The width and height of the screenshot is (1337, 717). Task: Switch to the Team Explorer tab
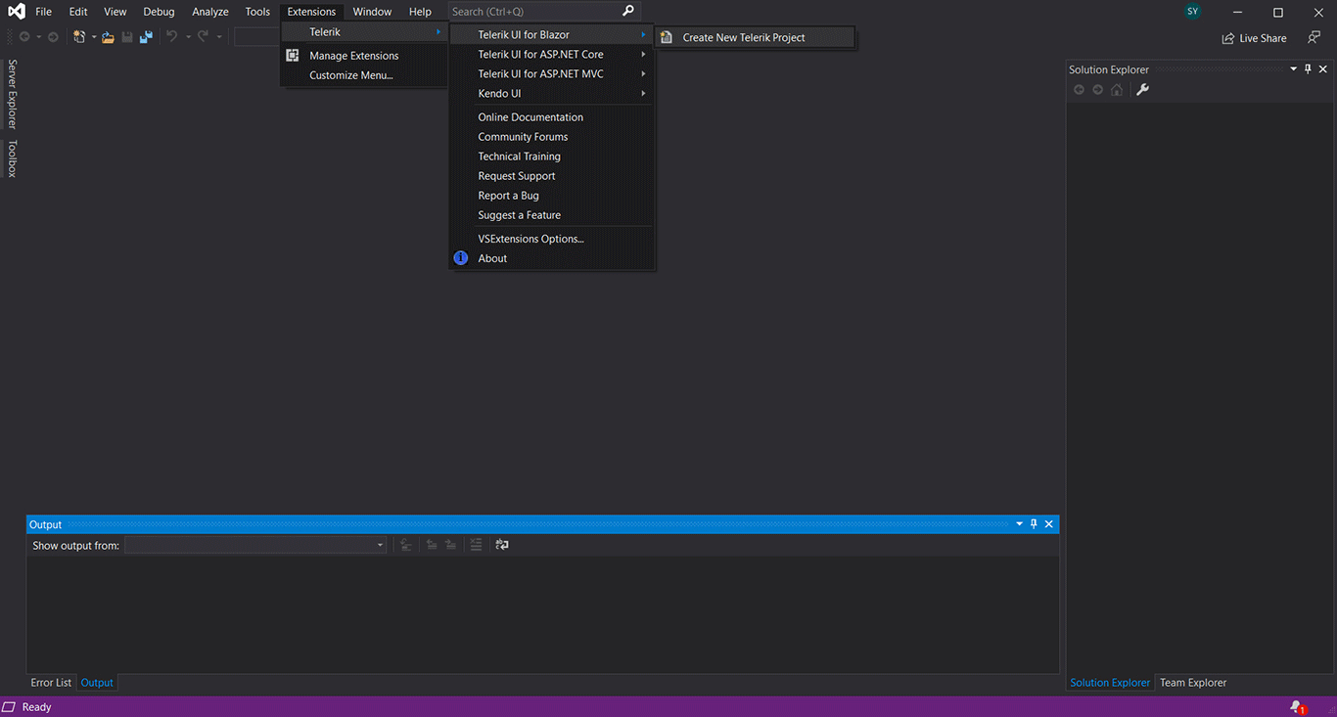coord(1192,683)
